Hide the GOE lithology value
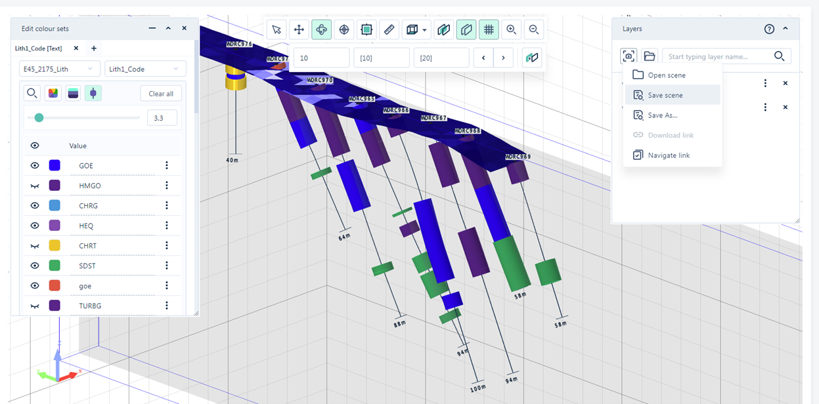This screenshot has height=404, width=819. pos(35,166)
